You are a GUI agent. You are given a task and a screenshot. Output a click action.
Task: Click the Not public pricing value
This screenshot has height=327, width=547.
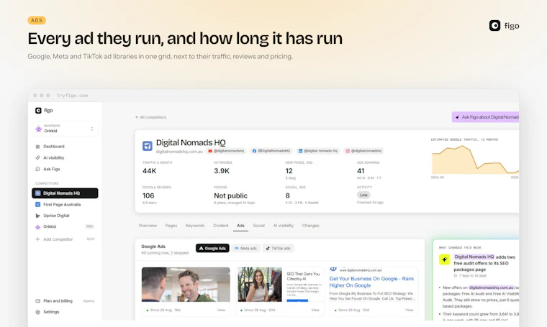click(230, 195)
